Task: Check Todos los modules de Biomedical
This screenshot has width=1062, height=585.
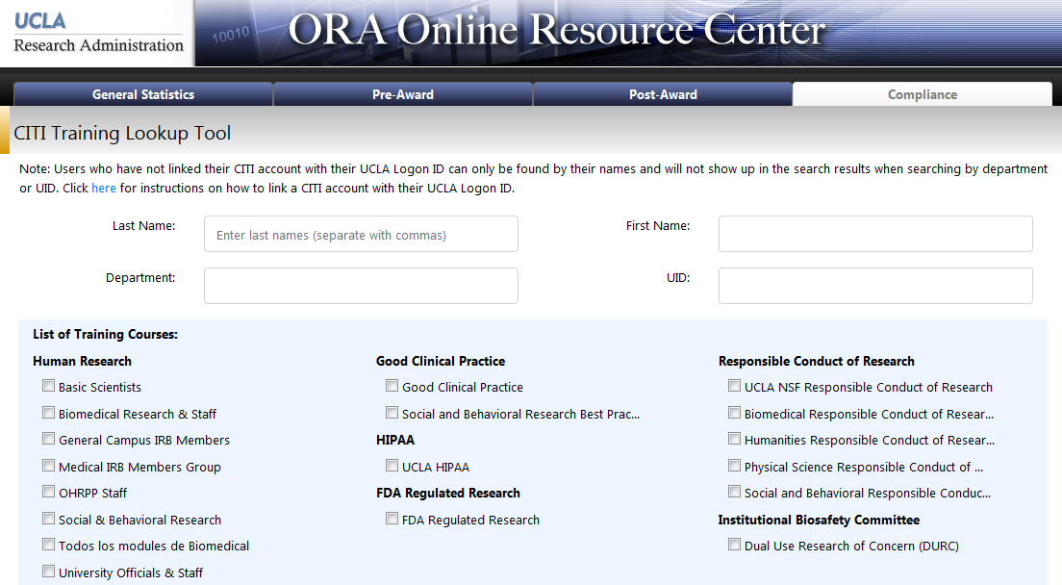Action: (x=48, y=544)
